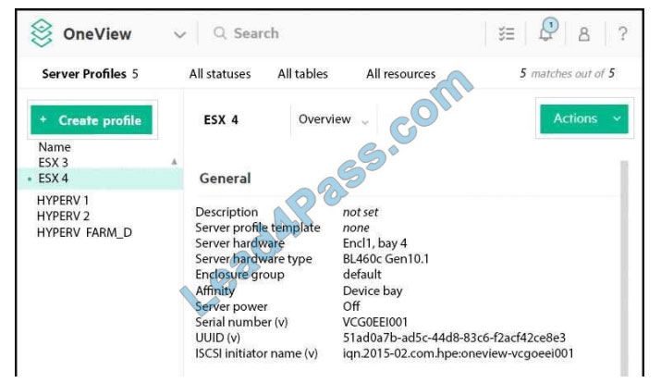
Task: Click the 'Encl1, bay 4' server hardware value
Action: [x=374, y=243]
